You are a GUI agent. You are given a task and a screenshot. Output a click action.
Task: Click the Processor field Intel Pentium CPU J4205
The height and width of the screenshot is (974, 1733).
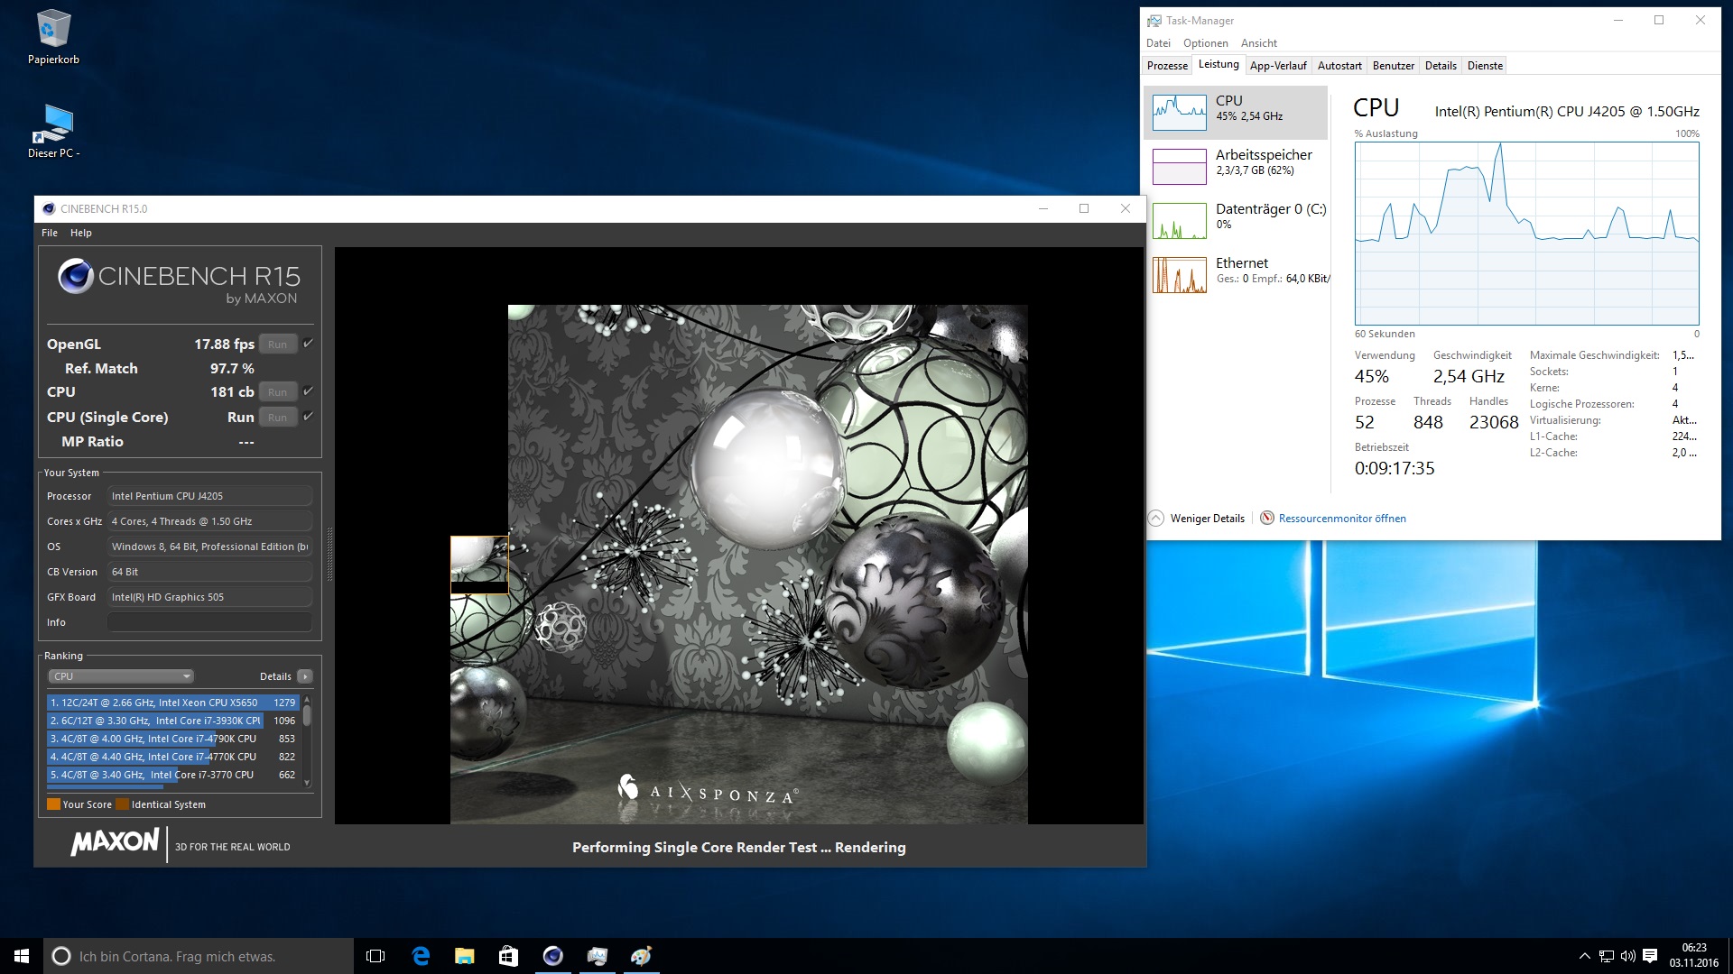209,496
